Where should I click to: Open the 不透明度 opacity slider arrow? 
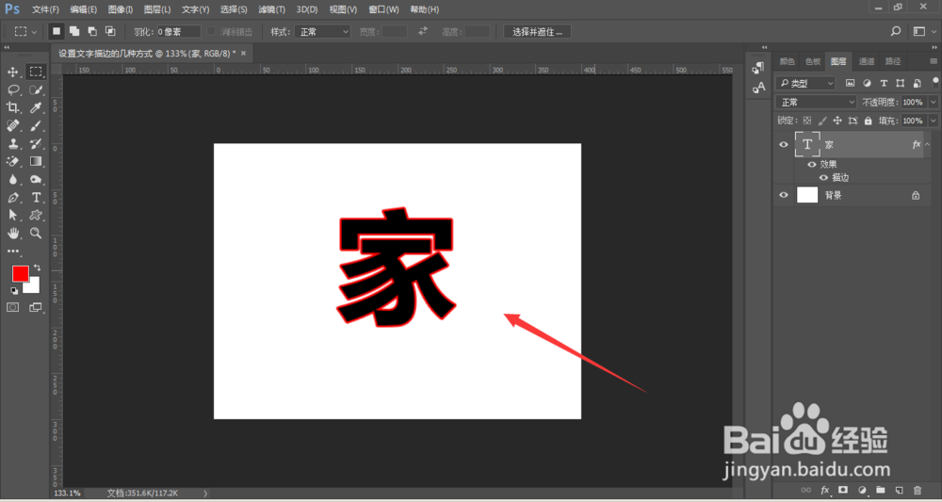933,102
